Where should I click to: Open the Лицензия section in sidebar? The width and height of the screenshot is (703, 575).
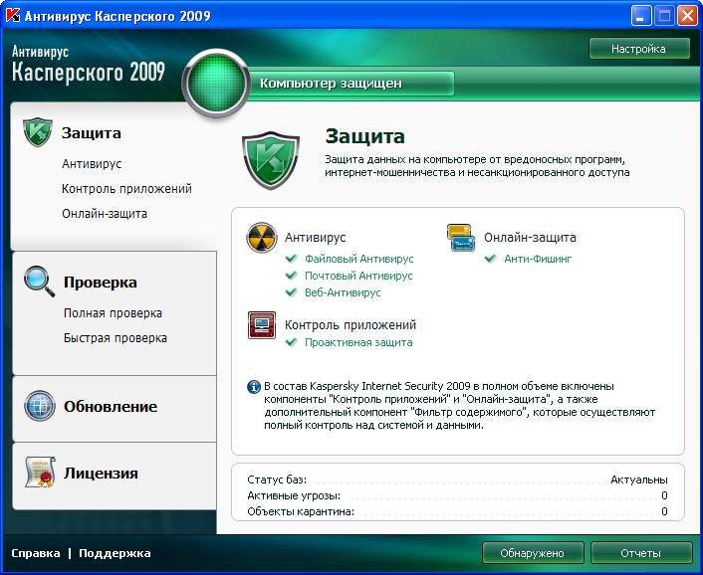pyautogui.click(x=101, y=474)
